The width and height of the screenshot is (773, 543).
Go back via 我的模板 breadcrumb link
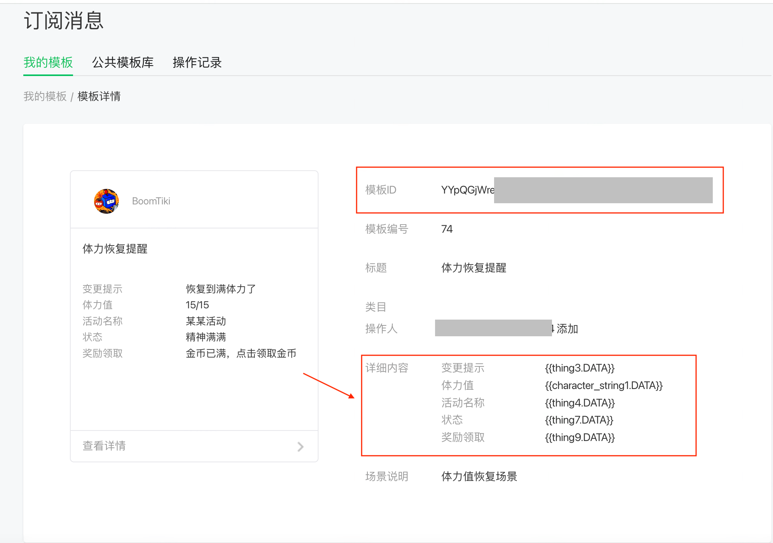(x=45, y=96)
